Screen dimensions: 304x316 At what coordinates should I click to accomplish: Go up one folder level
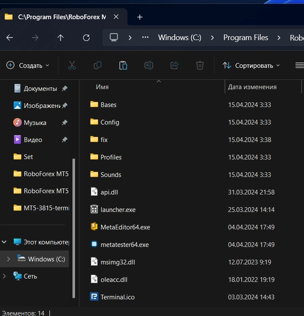(61, 38)
